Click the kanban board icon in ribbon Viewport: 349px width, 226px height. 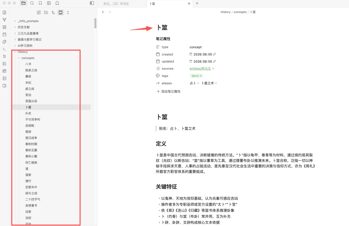5,71
